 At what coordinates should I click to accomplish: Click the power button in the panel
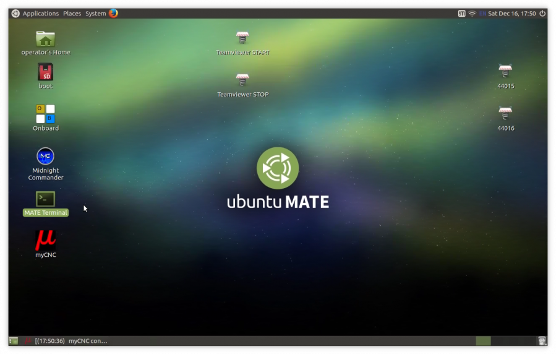tap(542, 14)
